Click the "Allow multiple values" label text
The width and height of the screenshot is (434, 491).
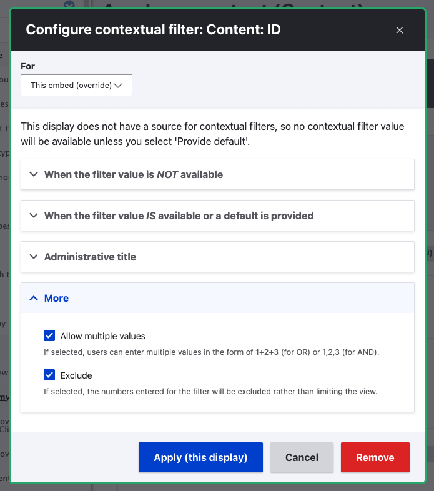coord(103,336)
